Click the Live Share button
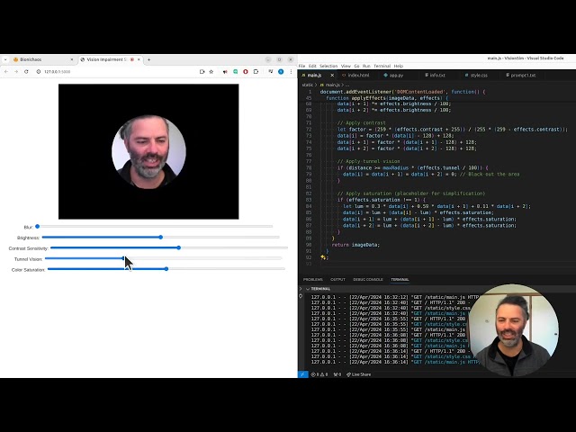 pos(358,373)
